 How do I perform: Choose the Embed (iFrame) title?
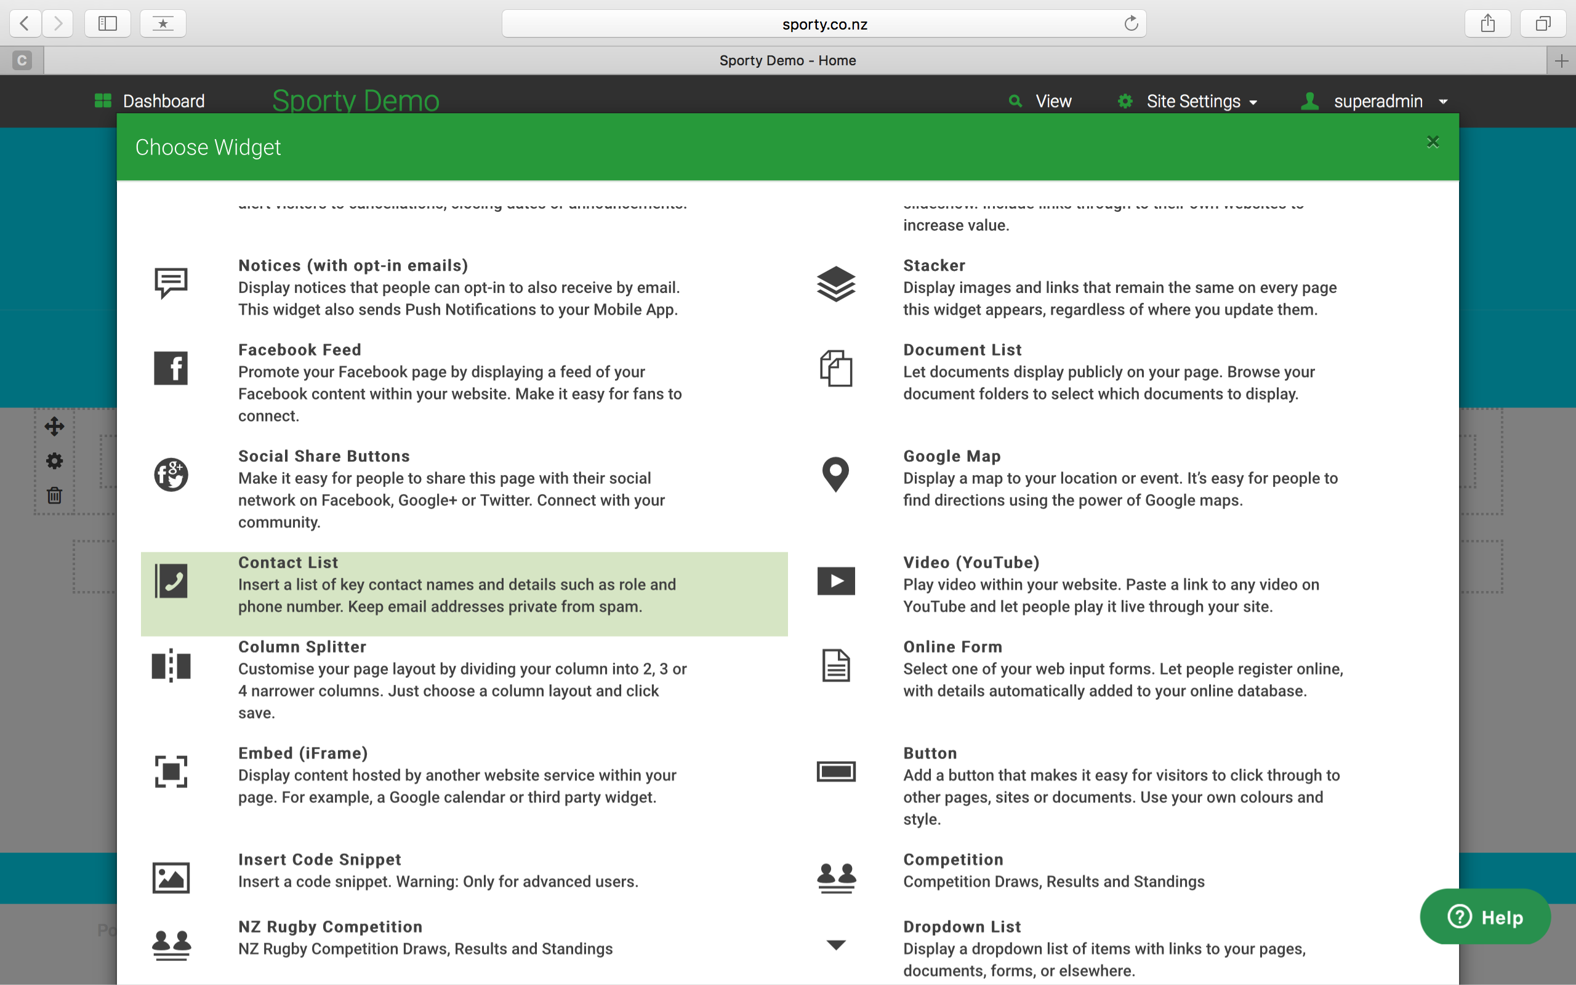coord(303,753)
